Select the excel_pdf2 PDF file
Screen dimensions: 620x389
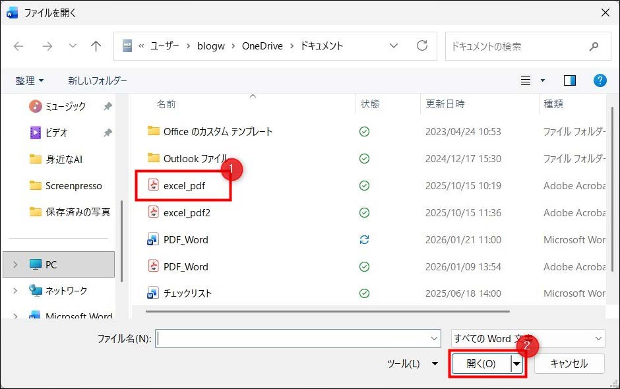[x=184, y=212]
